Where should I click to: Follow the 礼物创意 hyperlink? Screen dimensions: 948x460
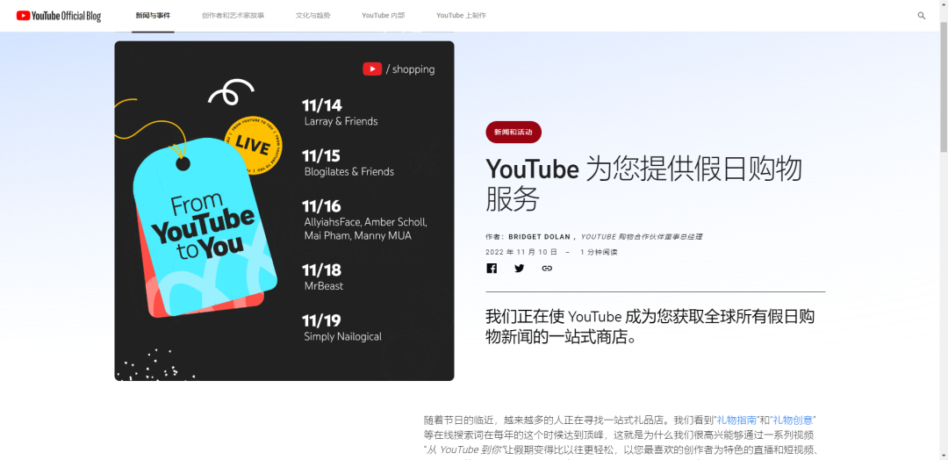(x=794, y=420)
